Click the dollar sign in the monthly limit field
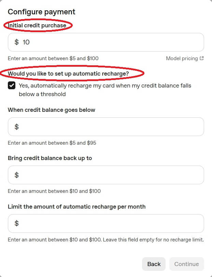Viewport: 212px width, 277px height. tap(16, 223)
